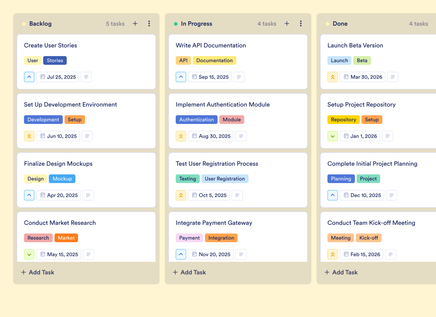
Task: Select the Mockup color tag on Finalize Design Mockups
Action: pos(62,179)
